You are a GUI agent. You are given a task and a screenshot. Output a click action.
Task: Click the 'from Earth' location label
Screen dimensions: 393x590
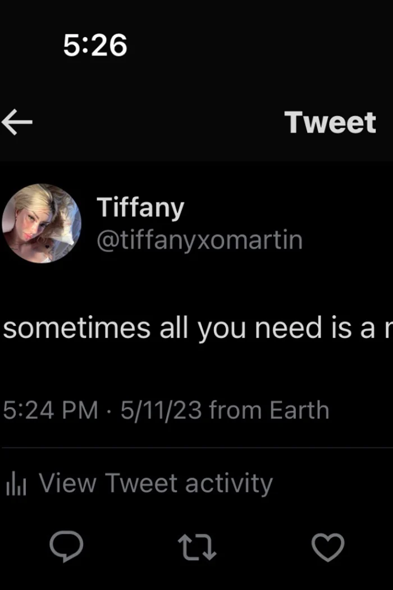269,410
